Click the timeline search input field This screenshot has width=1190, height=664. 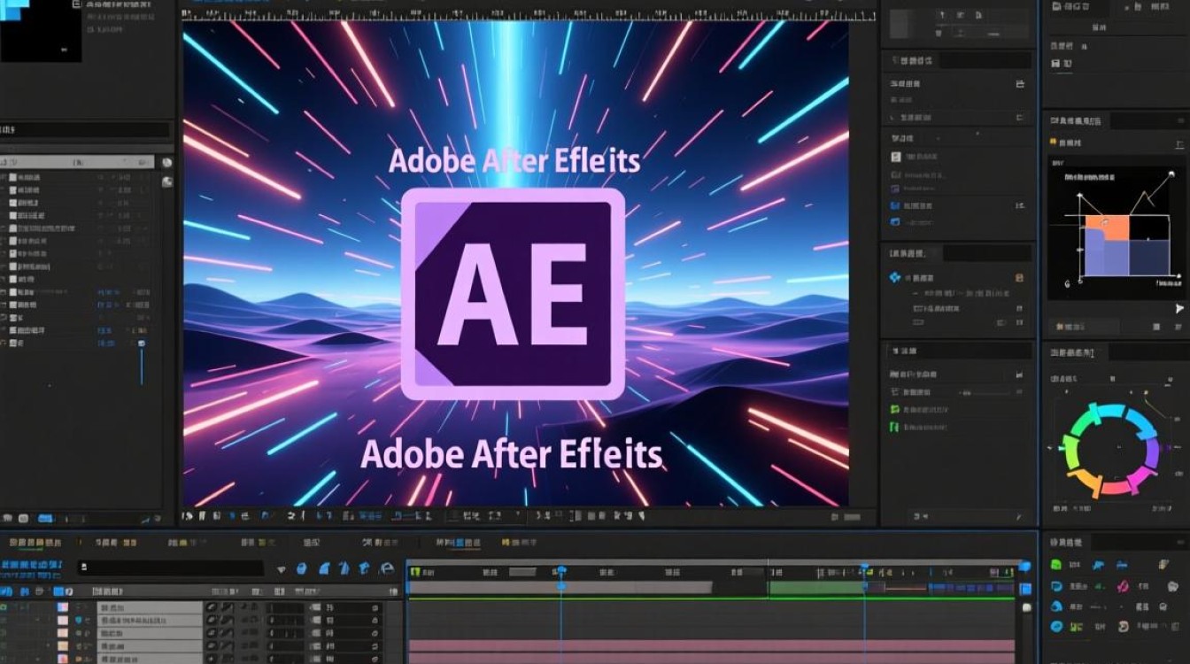tap(168, 568)
